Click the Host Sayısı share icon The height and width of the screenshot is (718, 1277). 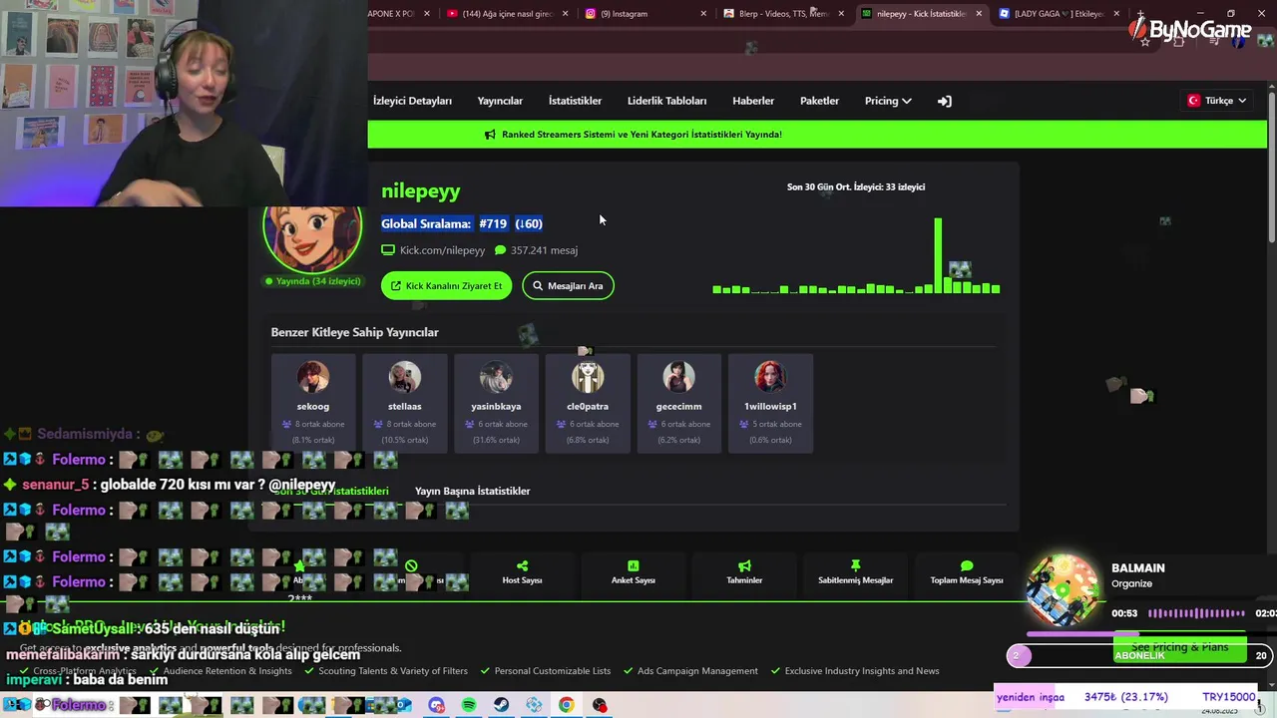pos(522,566)
